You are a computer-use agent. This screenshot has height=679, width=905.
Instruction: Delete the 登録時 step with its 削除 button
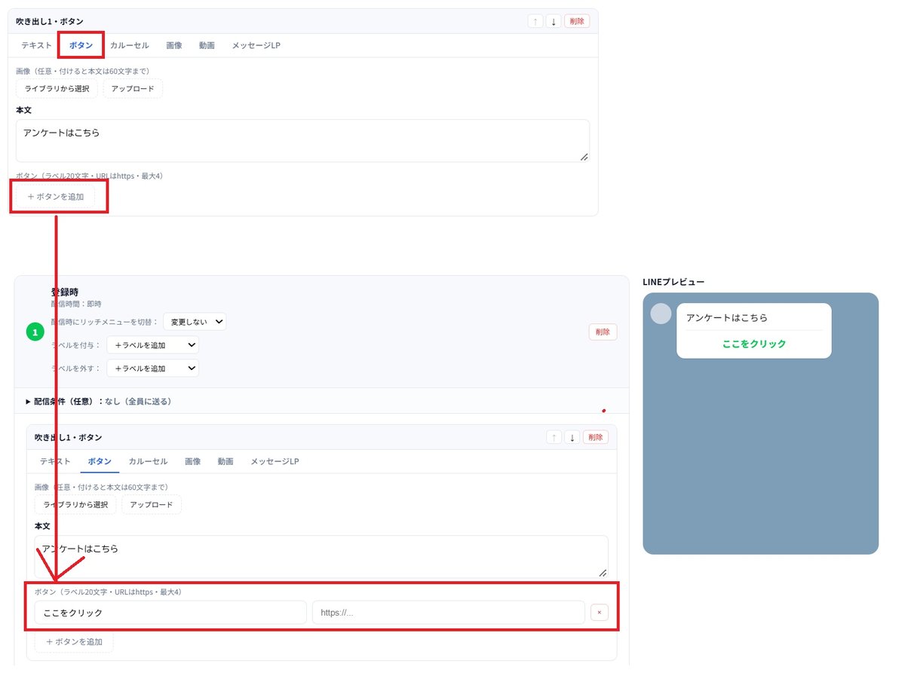(603, 332)
